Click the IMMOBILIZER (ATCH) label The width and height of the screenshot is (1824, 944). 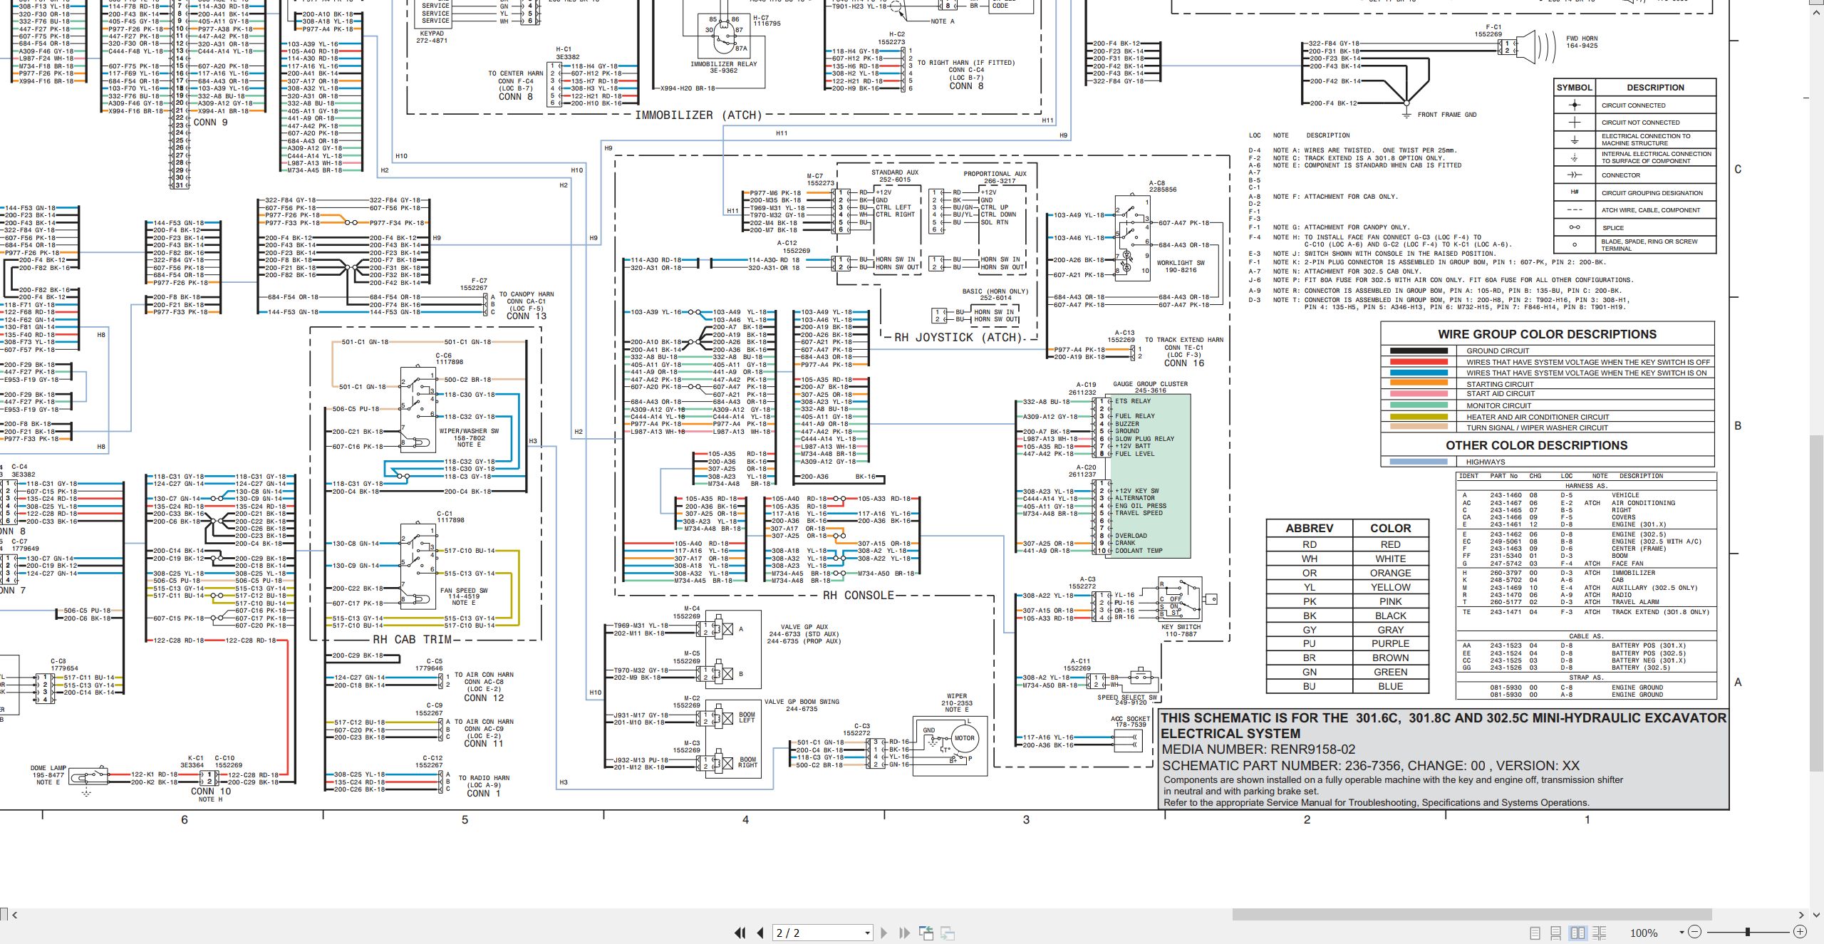(698, 115)
